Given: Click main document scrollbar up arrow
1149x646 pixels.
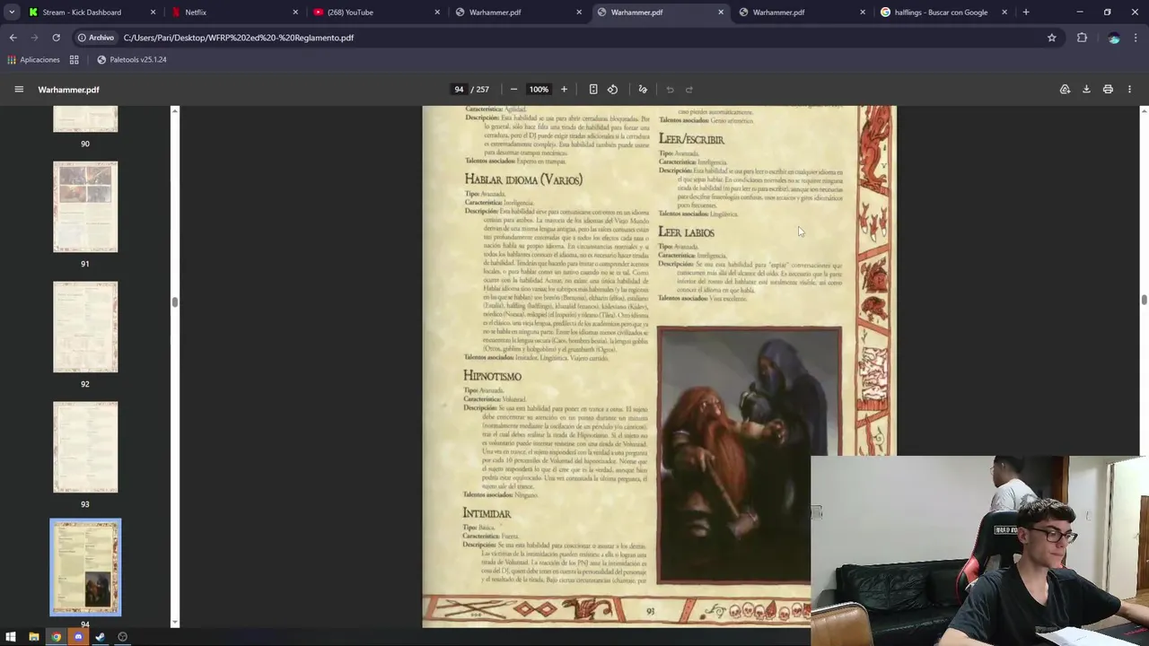Looking at the screenshot, I should (x=1144, y=110).
